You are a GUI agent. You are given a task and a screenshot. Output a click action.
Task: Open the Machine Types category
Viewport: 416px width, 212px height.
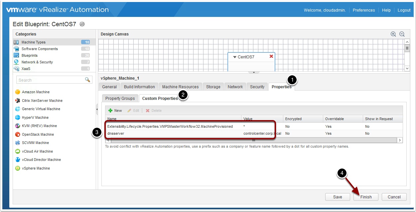54,42
